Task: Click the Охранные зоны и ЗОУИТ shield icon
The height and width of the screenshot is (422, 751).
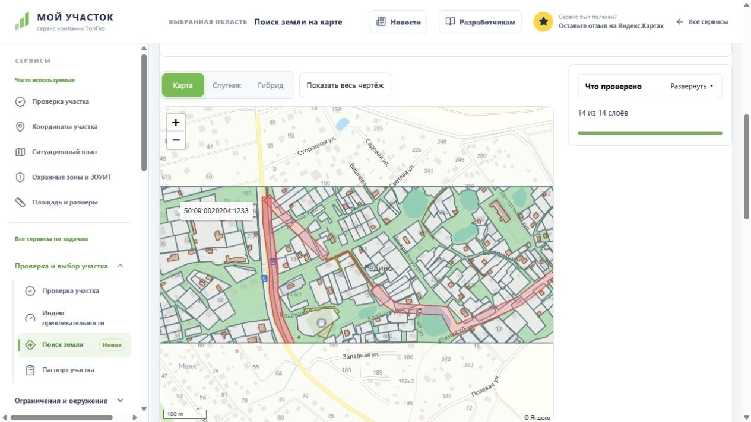Action: tap(20, 177)
